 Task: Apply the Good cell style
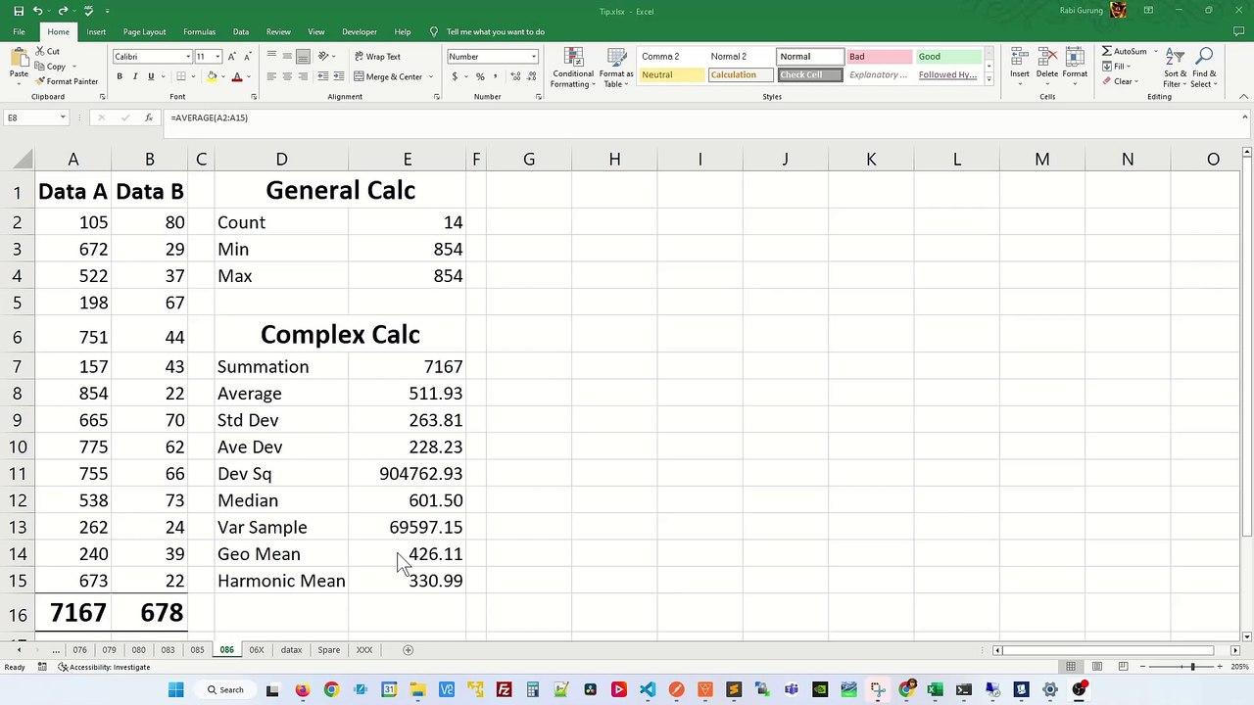[948, 57]
